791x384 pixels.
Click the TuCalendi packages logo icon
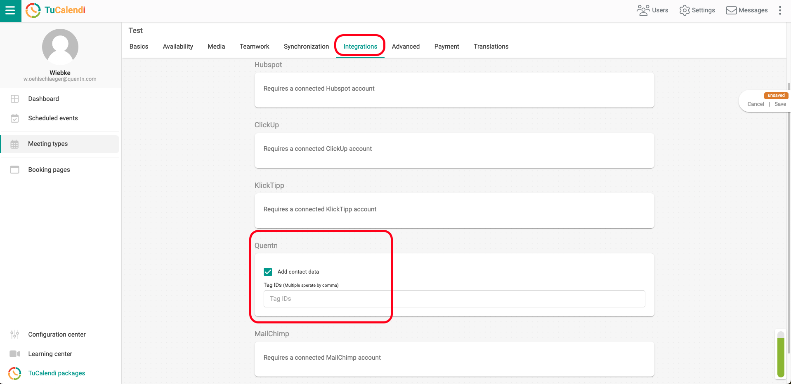(x=15, y=373)
